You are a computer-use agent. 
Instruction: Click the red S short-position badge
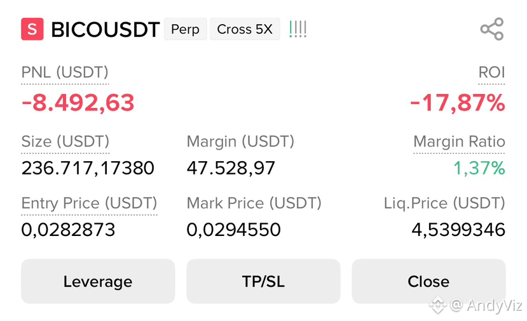[x=32, y=29]
